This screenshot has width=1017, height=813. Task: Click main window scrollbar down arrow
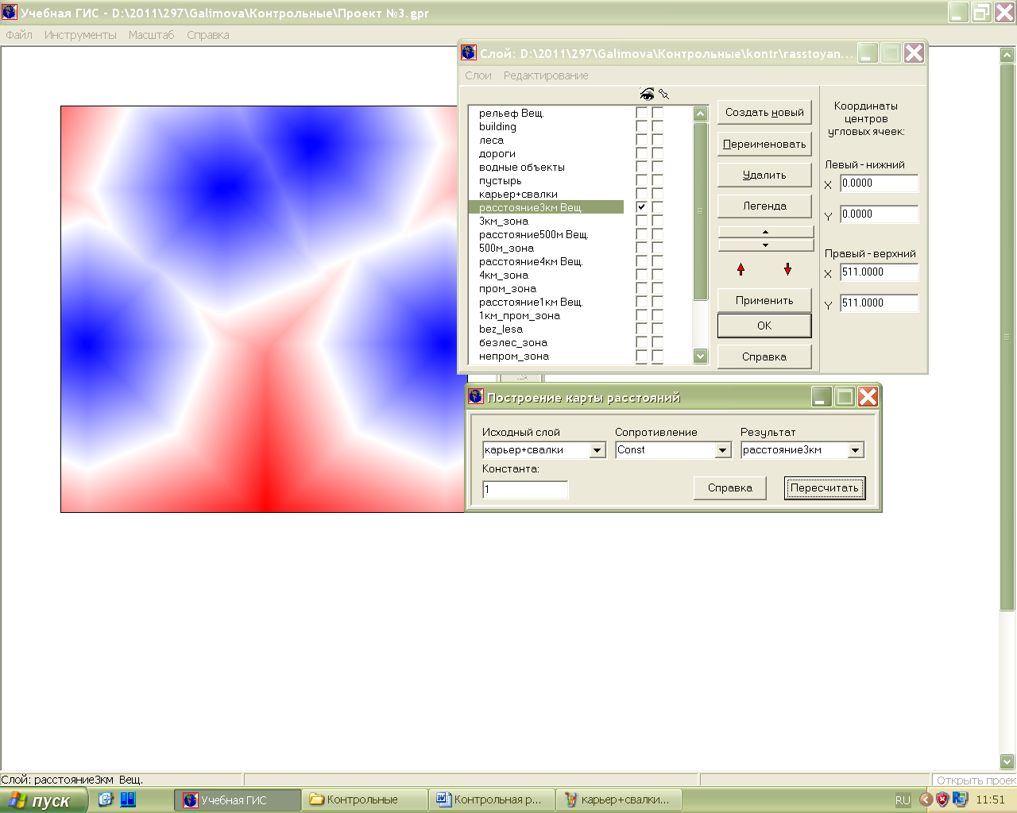(1007, 761)
